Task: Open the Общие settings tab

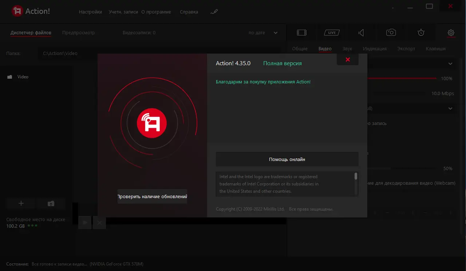Action: coord(300,49)
